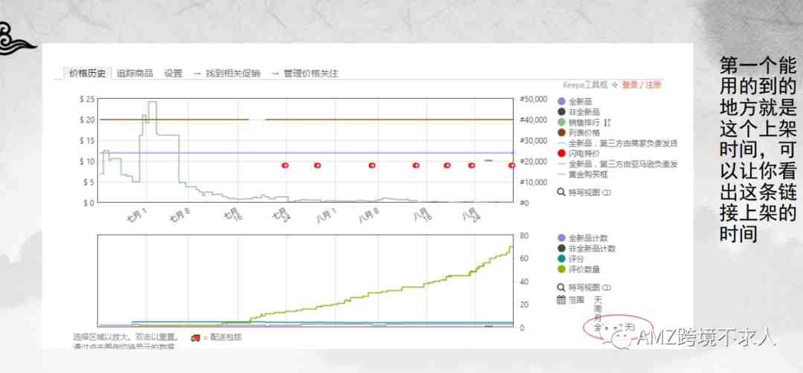803x373 pixels.
Task: Toggle 全新品，第三方由亚马逊负责发 line
Action: click(x=618, y=164)
